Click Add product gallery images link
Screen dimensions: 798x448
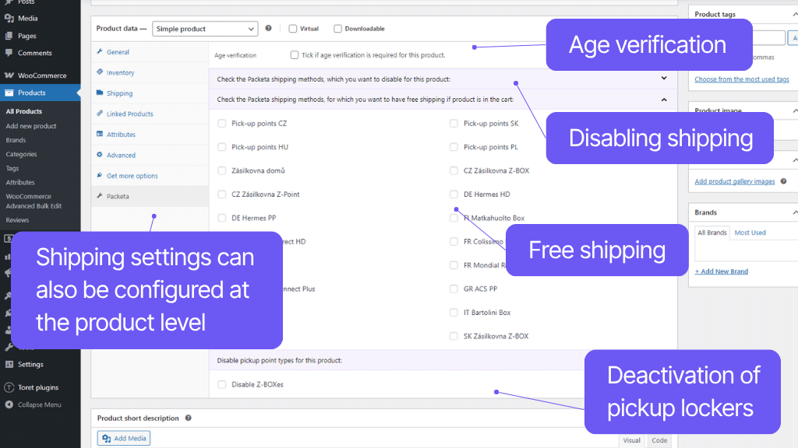pos(734,181)
